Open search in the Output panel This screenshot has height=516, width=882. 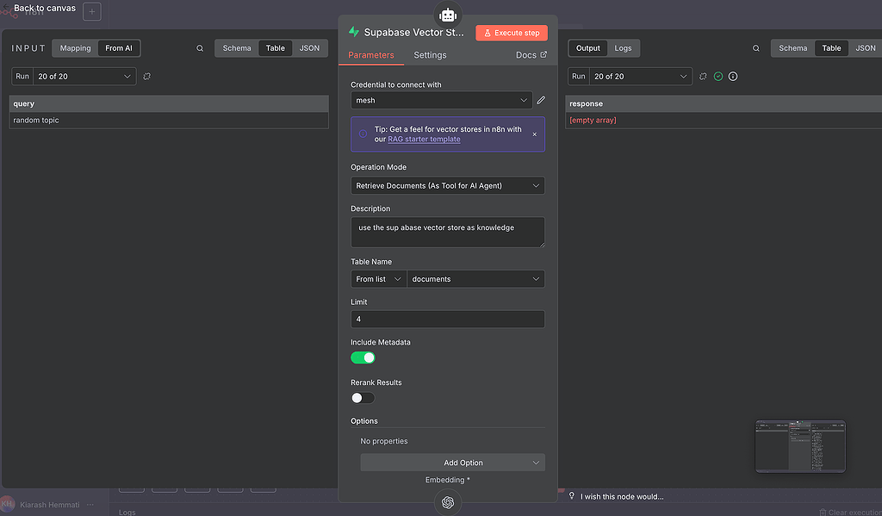(756, 48)
